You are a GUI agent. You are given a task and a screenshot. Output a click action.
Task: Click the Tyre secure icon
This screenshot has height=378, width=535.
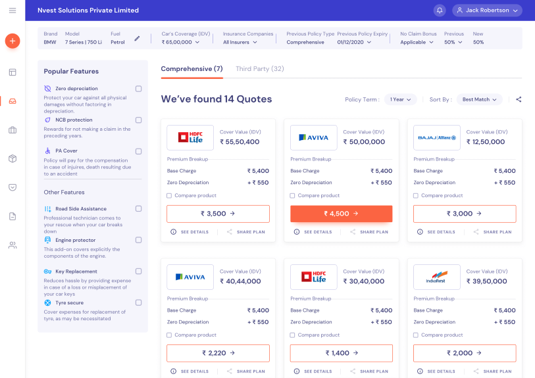(47, 302)
